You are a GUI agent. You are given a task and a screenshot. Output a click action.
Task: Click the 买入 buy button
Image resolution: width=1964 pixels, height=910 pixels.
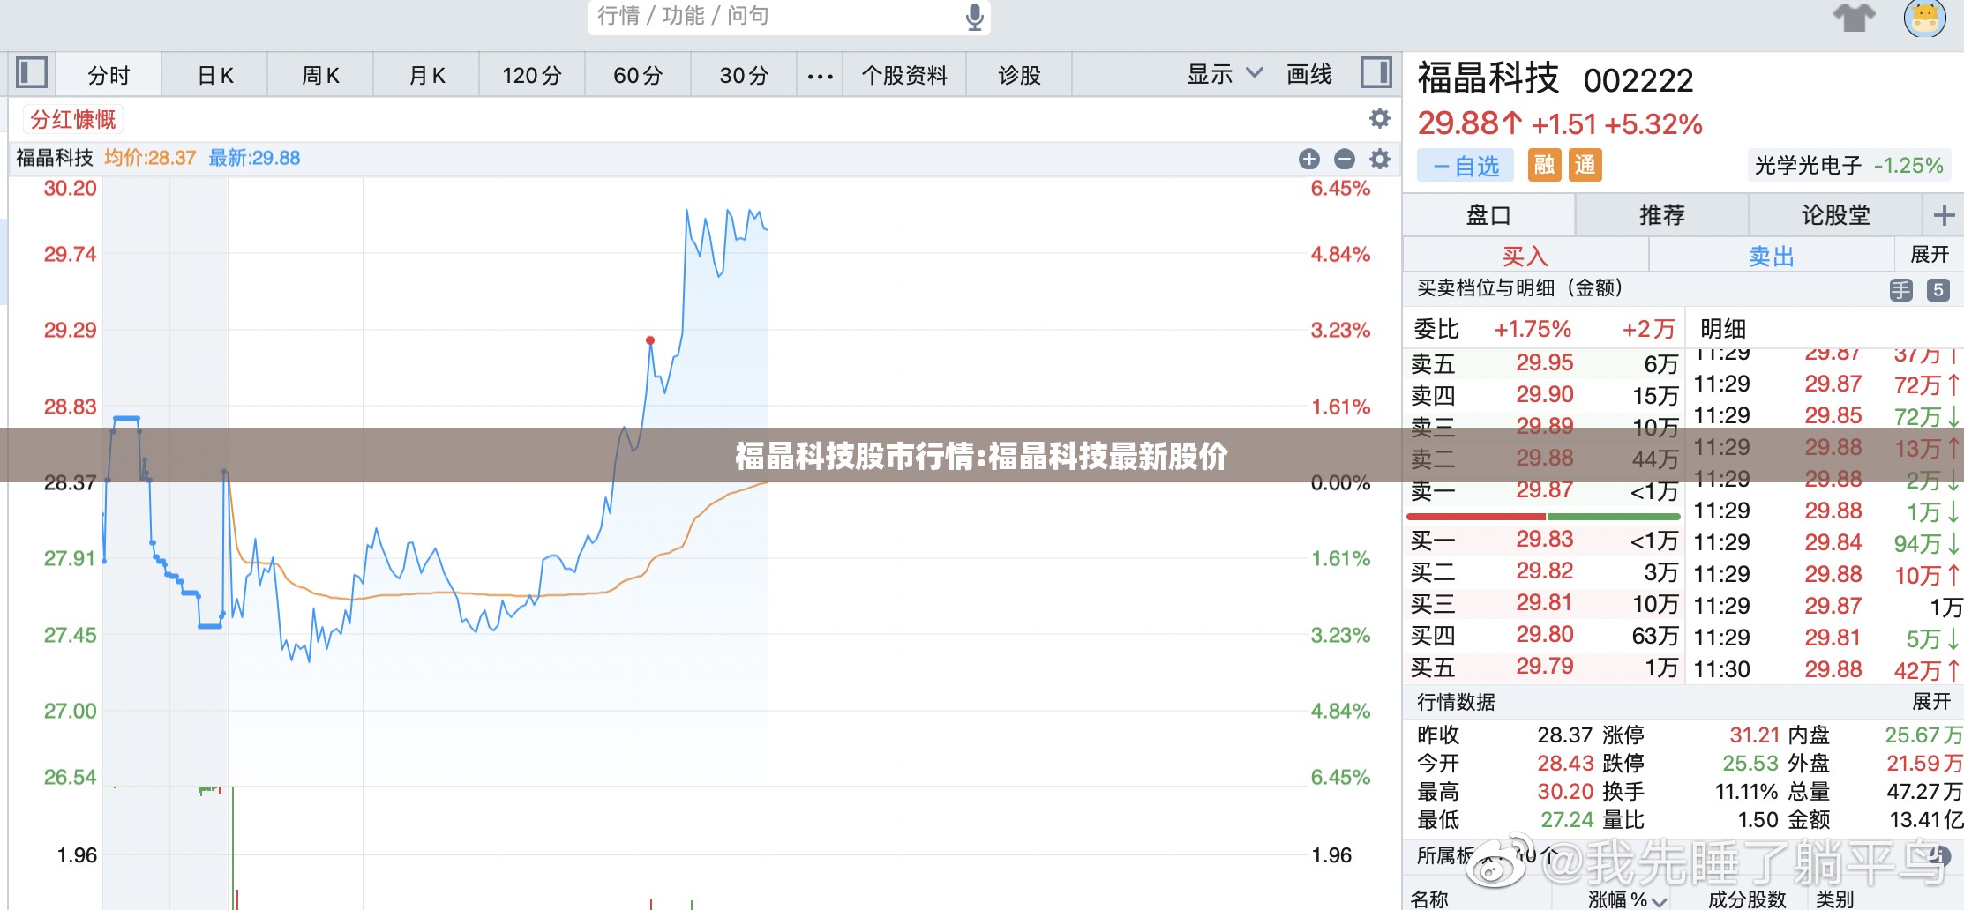pyautogui.click(x=1525, y=256)
